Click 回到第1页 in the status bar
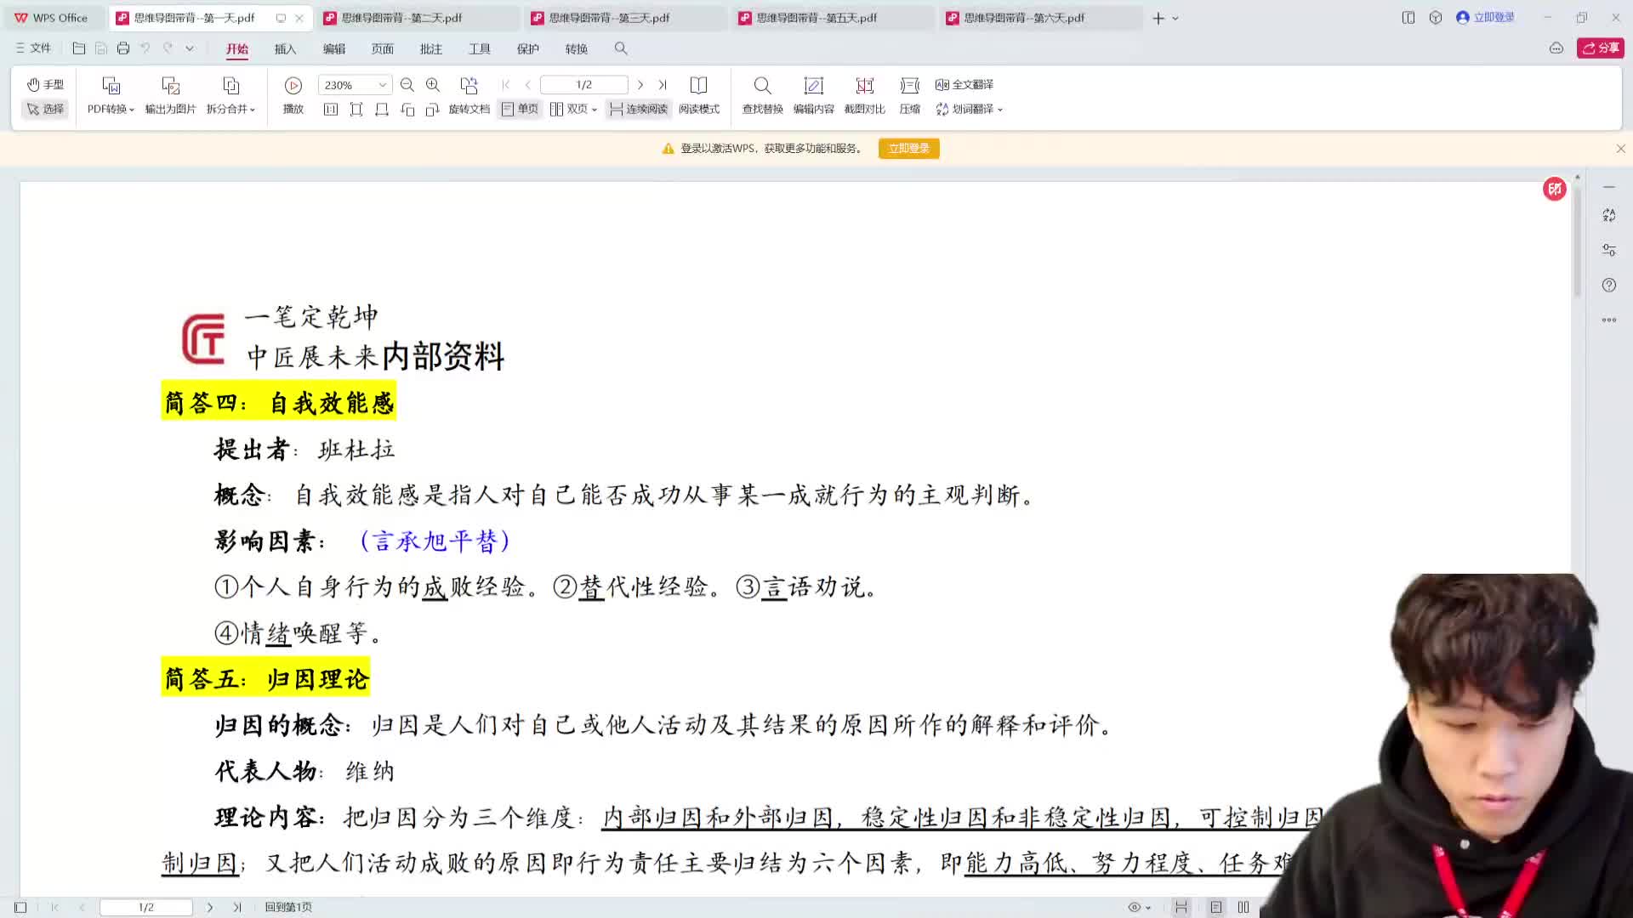Image resolution: width=1633 pixels, height=918 pixels. click(287, 907)
